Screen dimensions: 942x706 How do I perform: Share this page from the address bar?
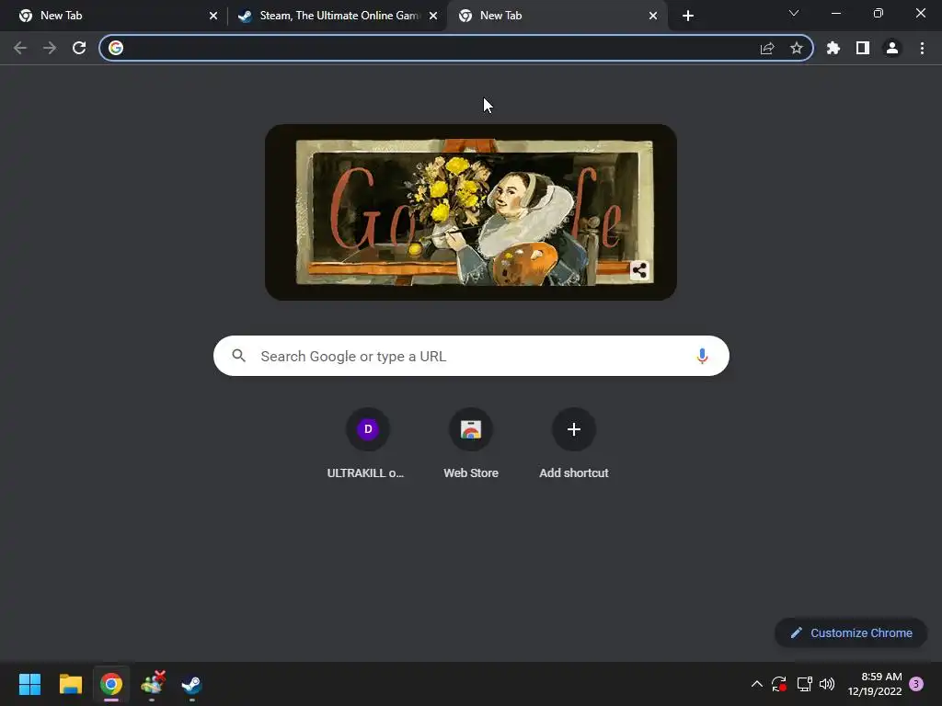(767, 48)
